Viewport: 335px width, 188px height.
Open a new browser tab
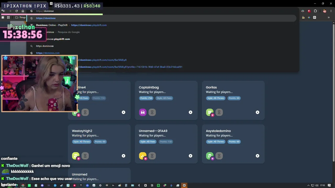[92, 4]
